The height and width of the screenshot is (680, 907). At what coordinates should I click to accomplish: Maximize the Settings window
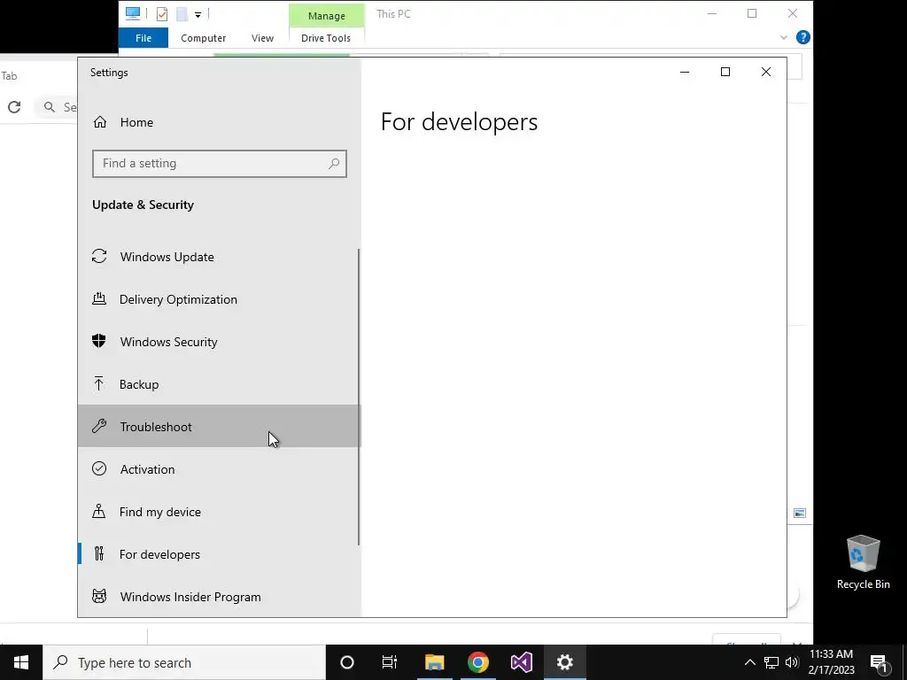pyautogui.click(x=725, y=72)
